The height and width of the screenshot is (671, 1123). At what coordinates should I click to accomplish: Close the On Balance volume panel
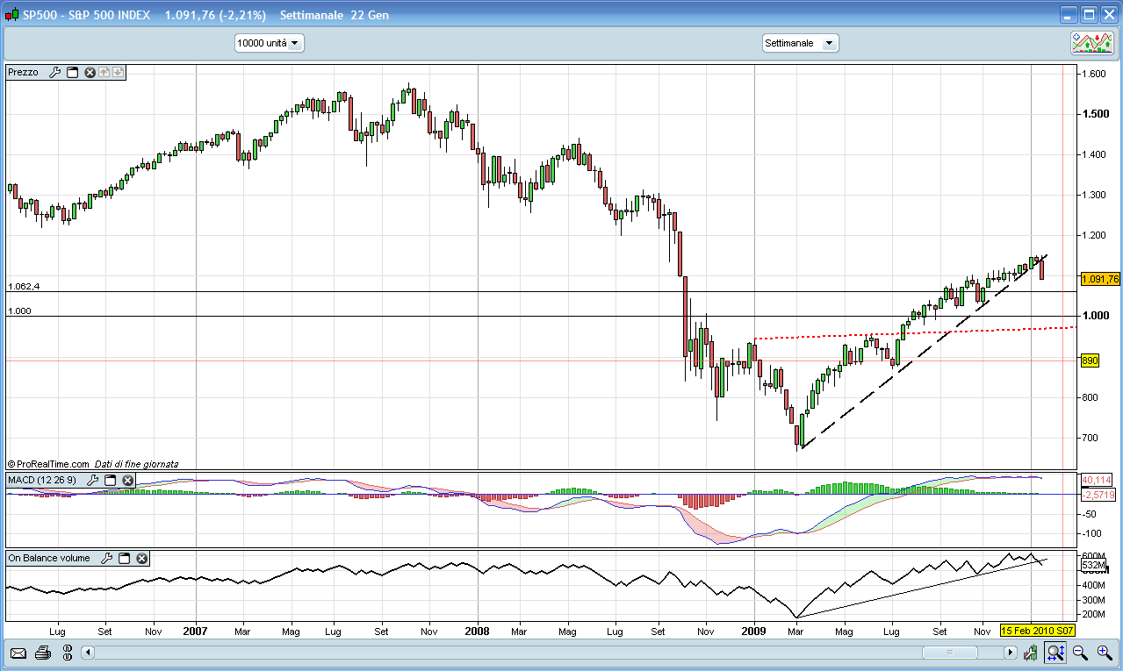point(141,558)
